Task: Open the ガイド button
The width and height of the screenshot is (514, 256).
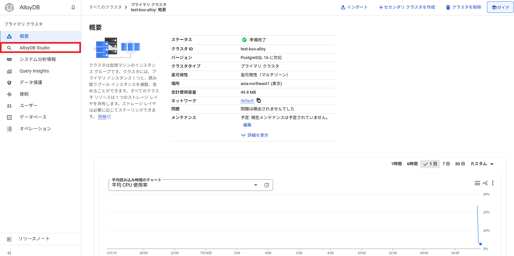Action: [x=500, y=7]
